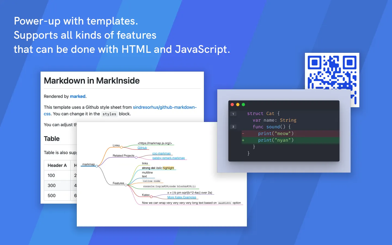
Task: Click table cell with value 100
Action: point(57,175)
